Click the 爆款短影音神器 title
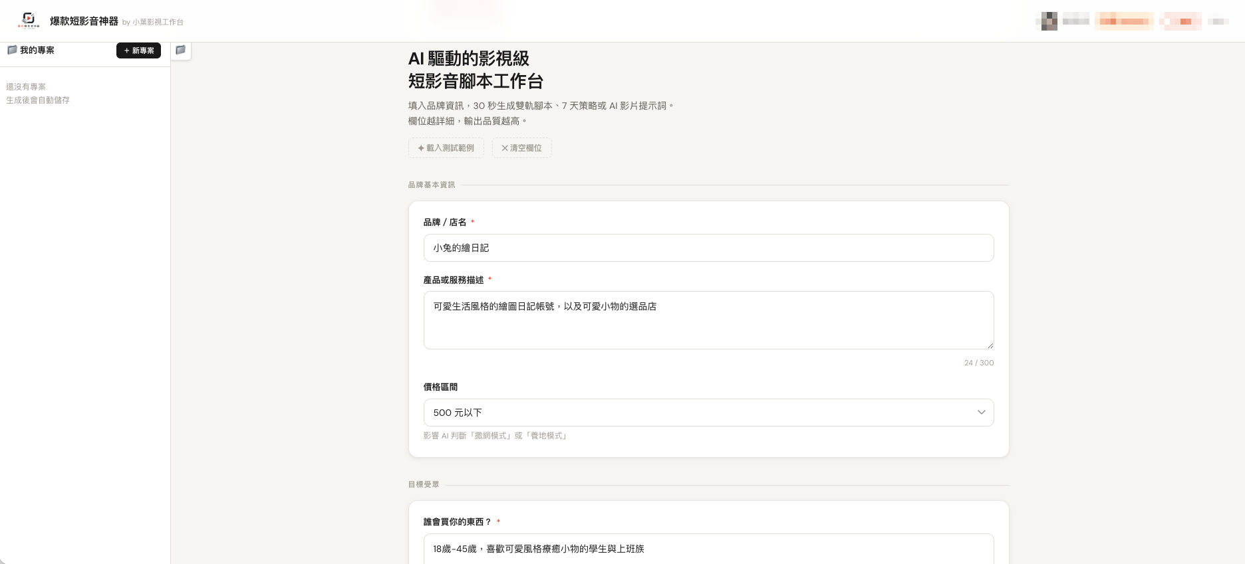Viewport: 1245px width, 564px height. pos(84,21)
